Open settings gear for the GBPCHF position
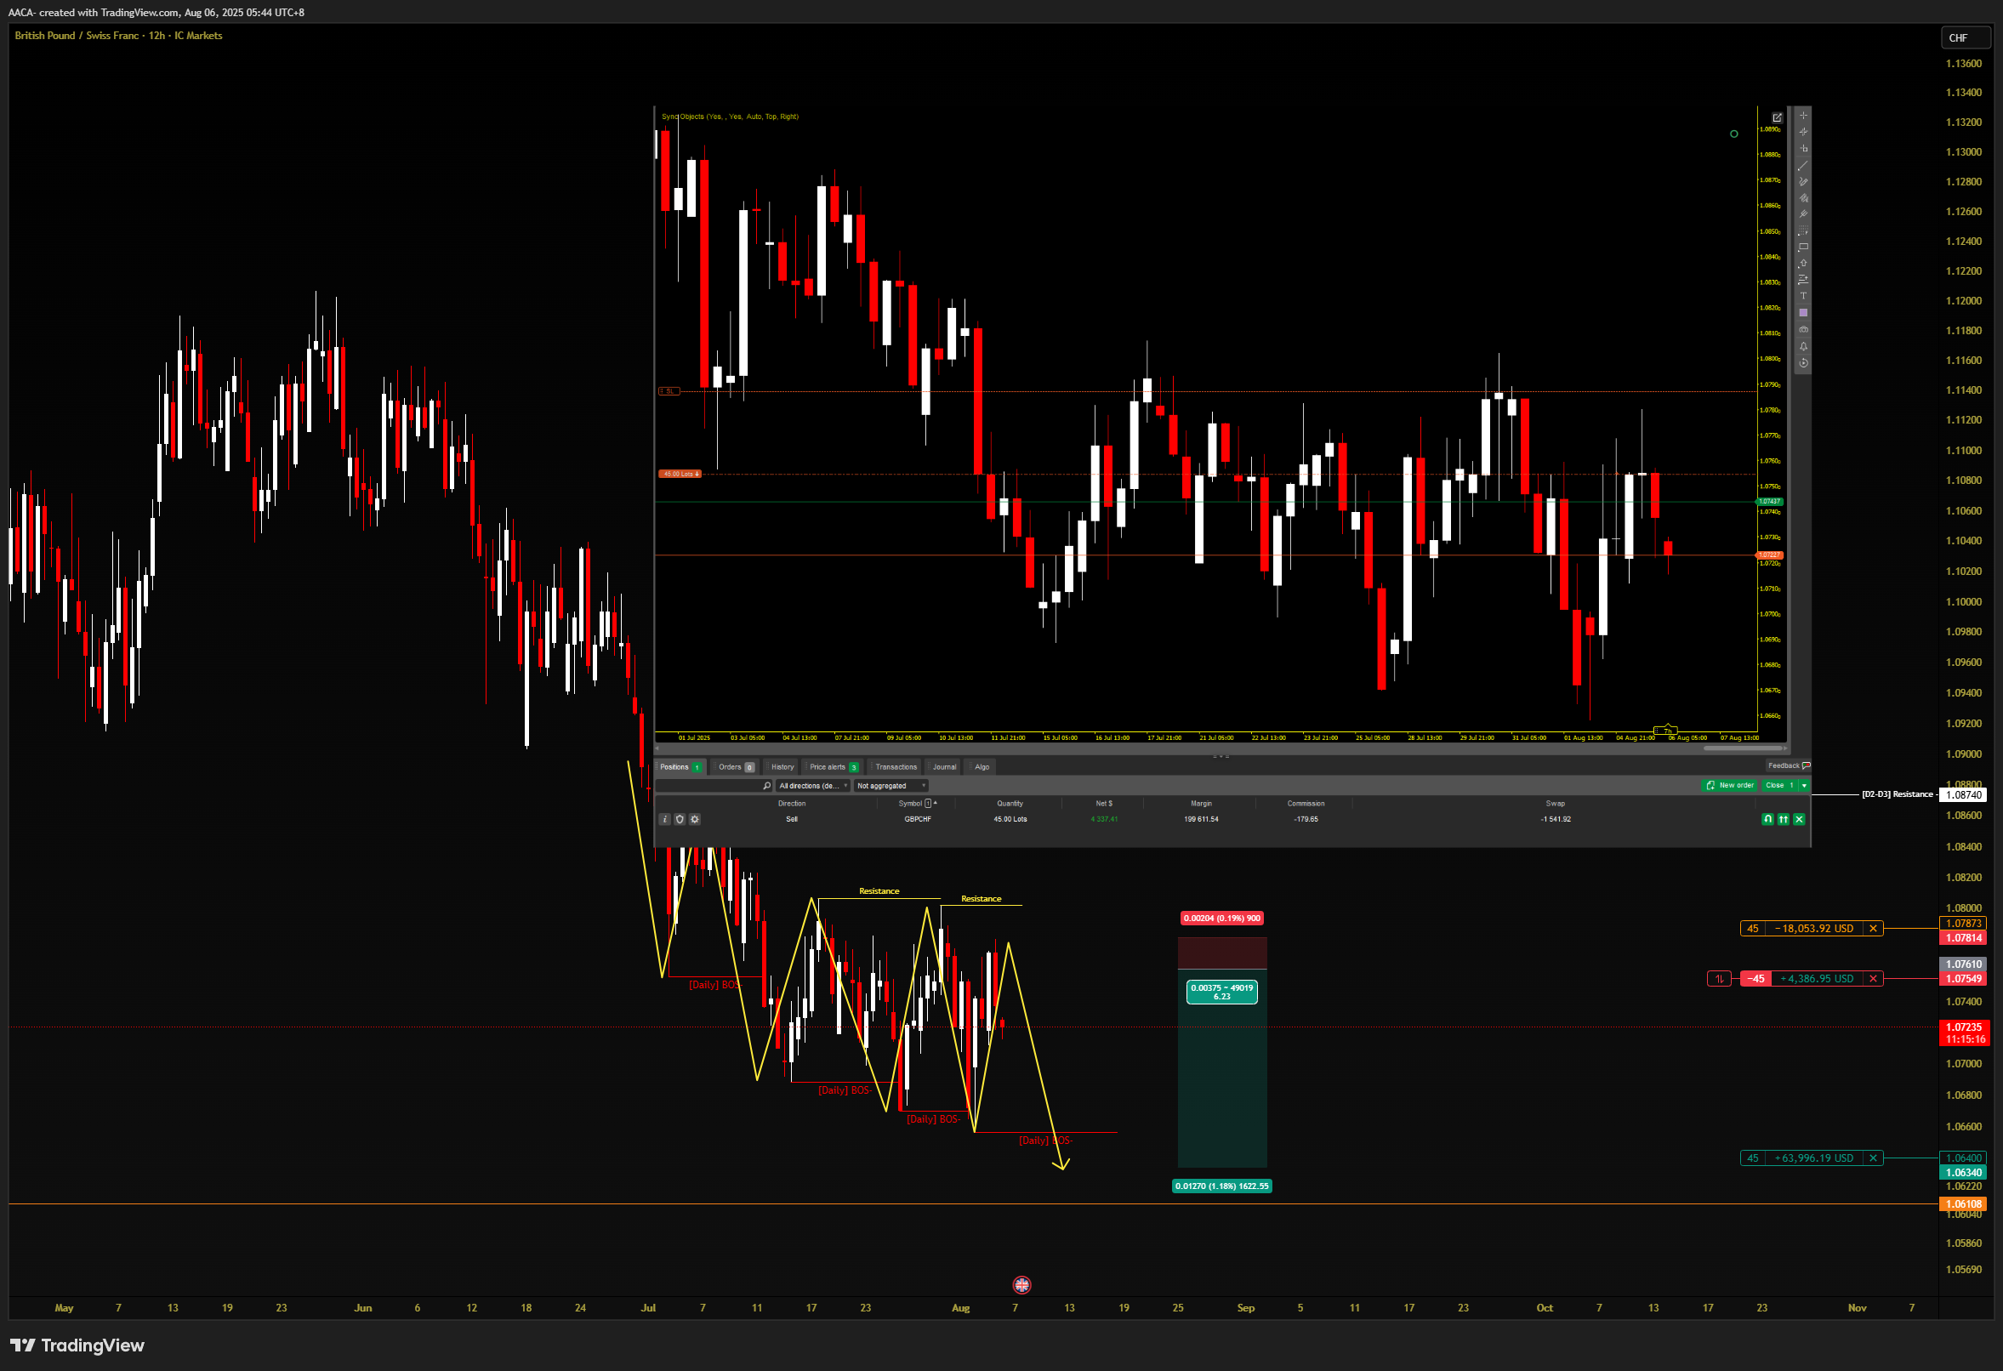Viewport: 2003px width, 1371px height. [695, 820]
